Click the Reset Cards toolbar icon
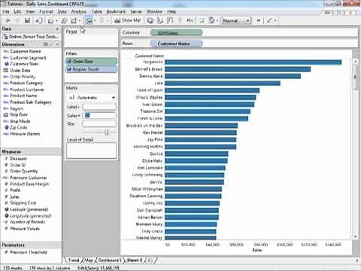The height and width of the screenshot is (271, 361). 212,20
